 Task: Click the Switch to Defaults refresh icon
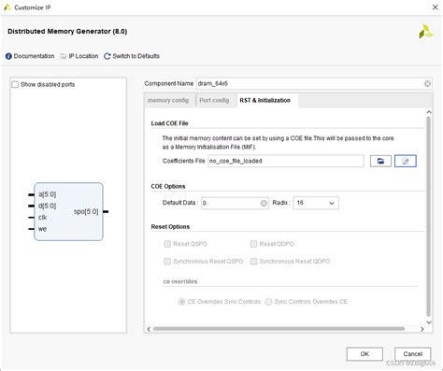(107, 56)
